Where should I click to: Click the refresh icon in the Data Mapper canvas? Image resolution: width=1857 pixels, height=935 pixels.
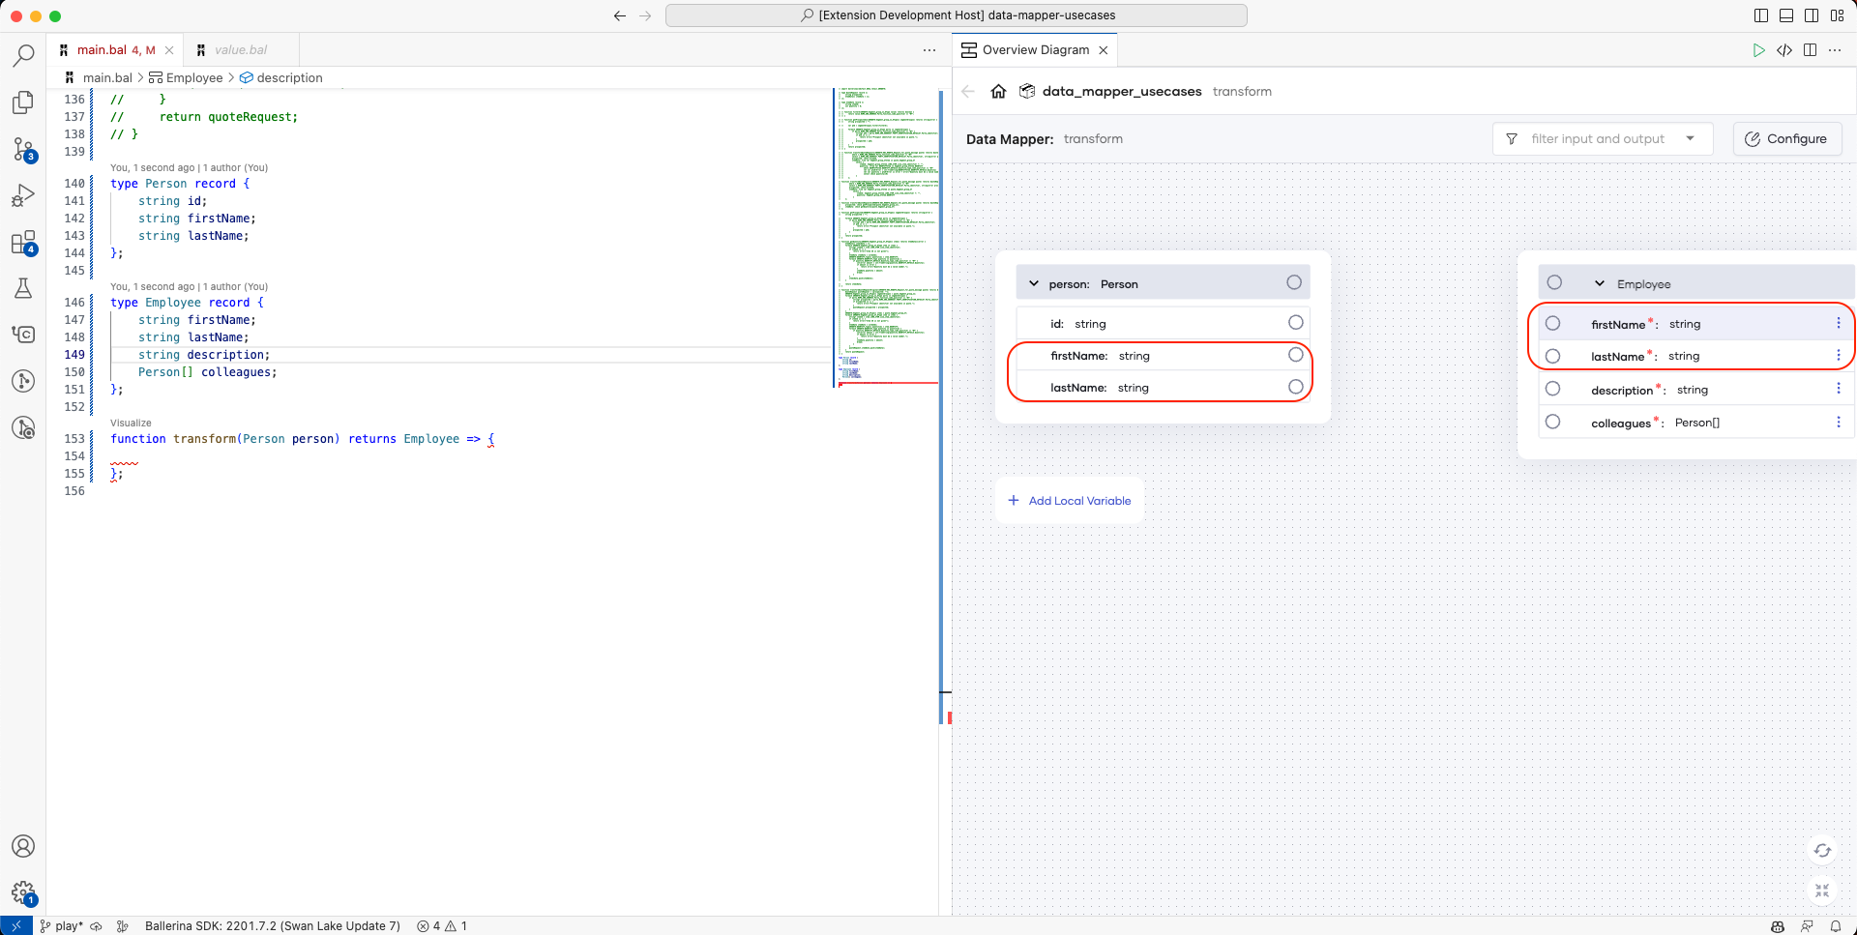(x=1822, y=850)
